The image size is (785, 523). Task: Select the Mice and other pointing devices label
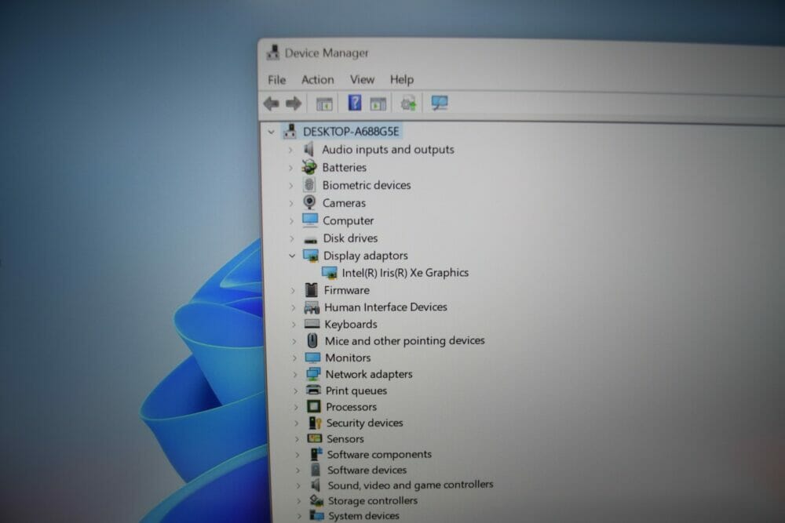pyautogui.click(x=404, y=340)
